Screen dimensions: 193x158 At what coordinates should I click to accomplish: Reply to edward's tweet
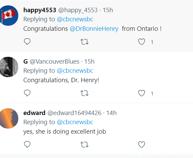click(x=27, y=144)
